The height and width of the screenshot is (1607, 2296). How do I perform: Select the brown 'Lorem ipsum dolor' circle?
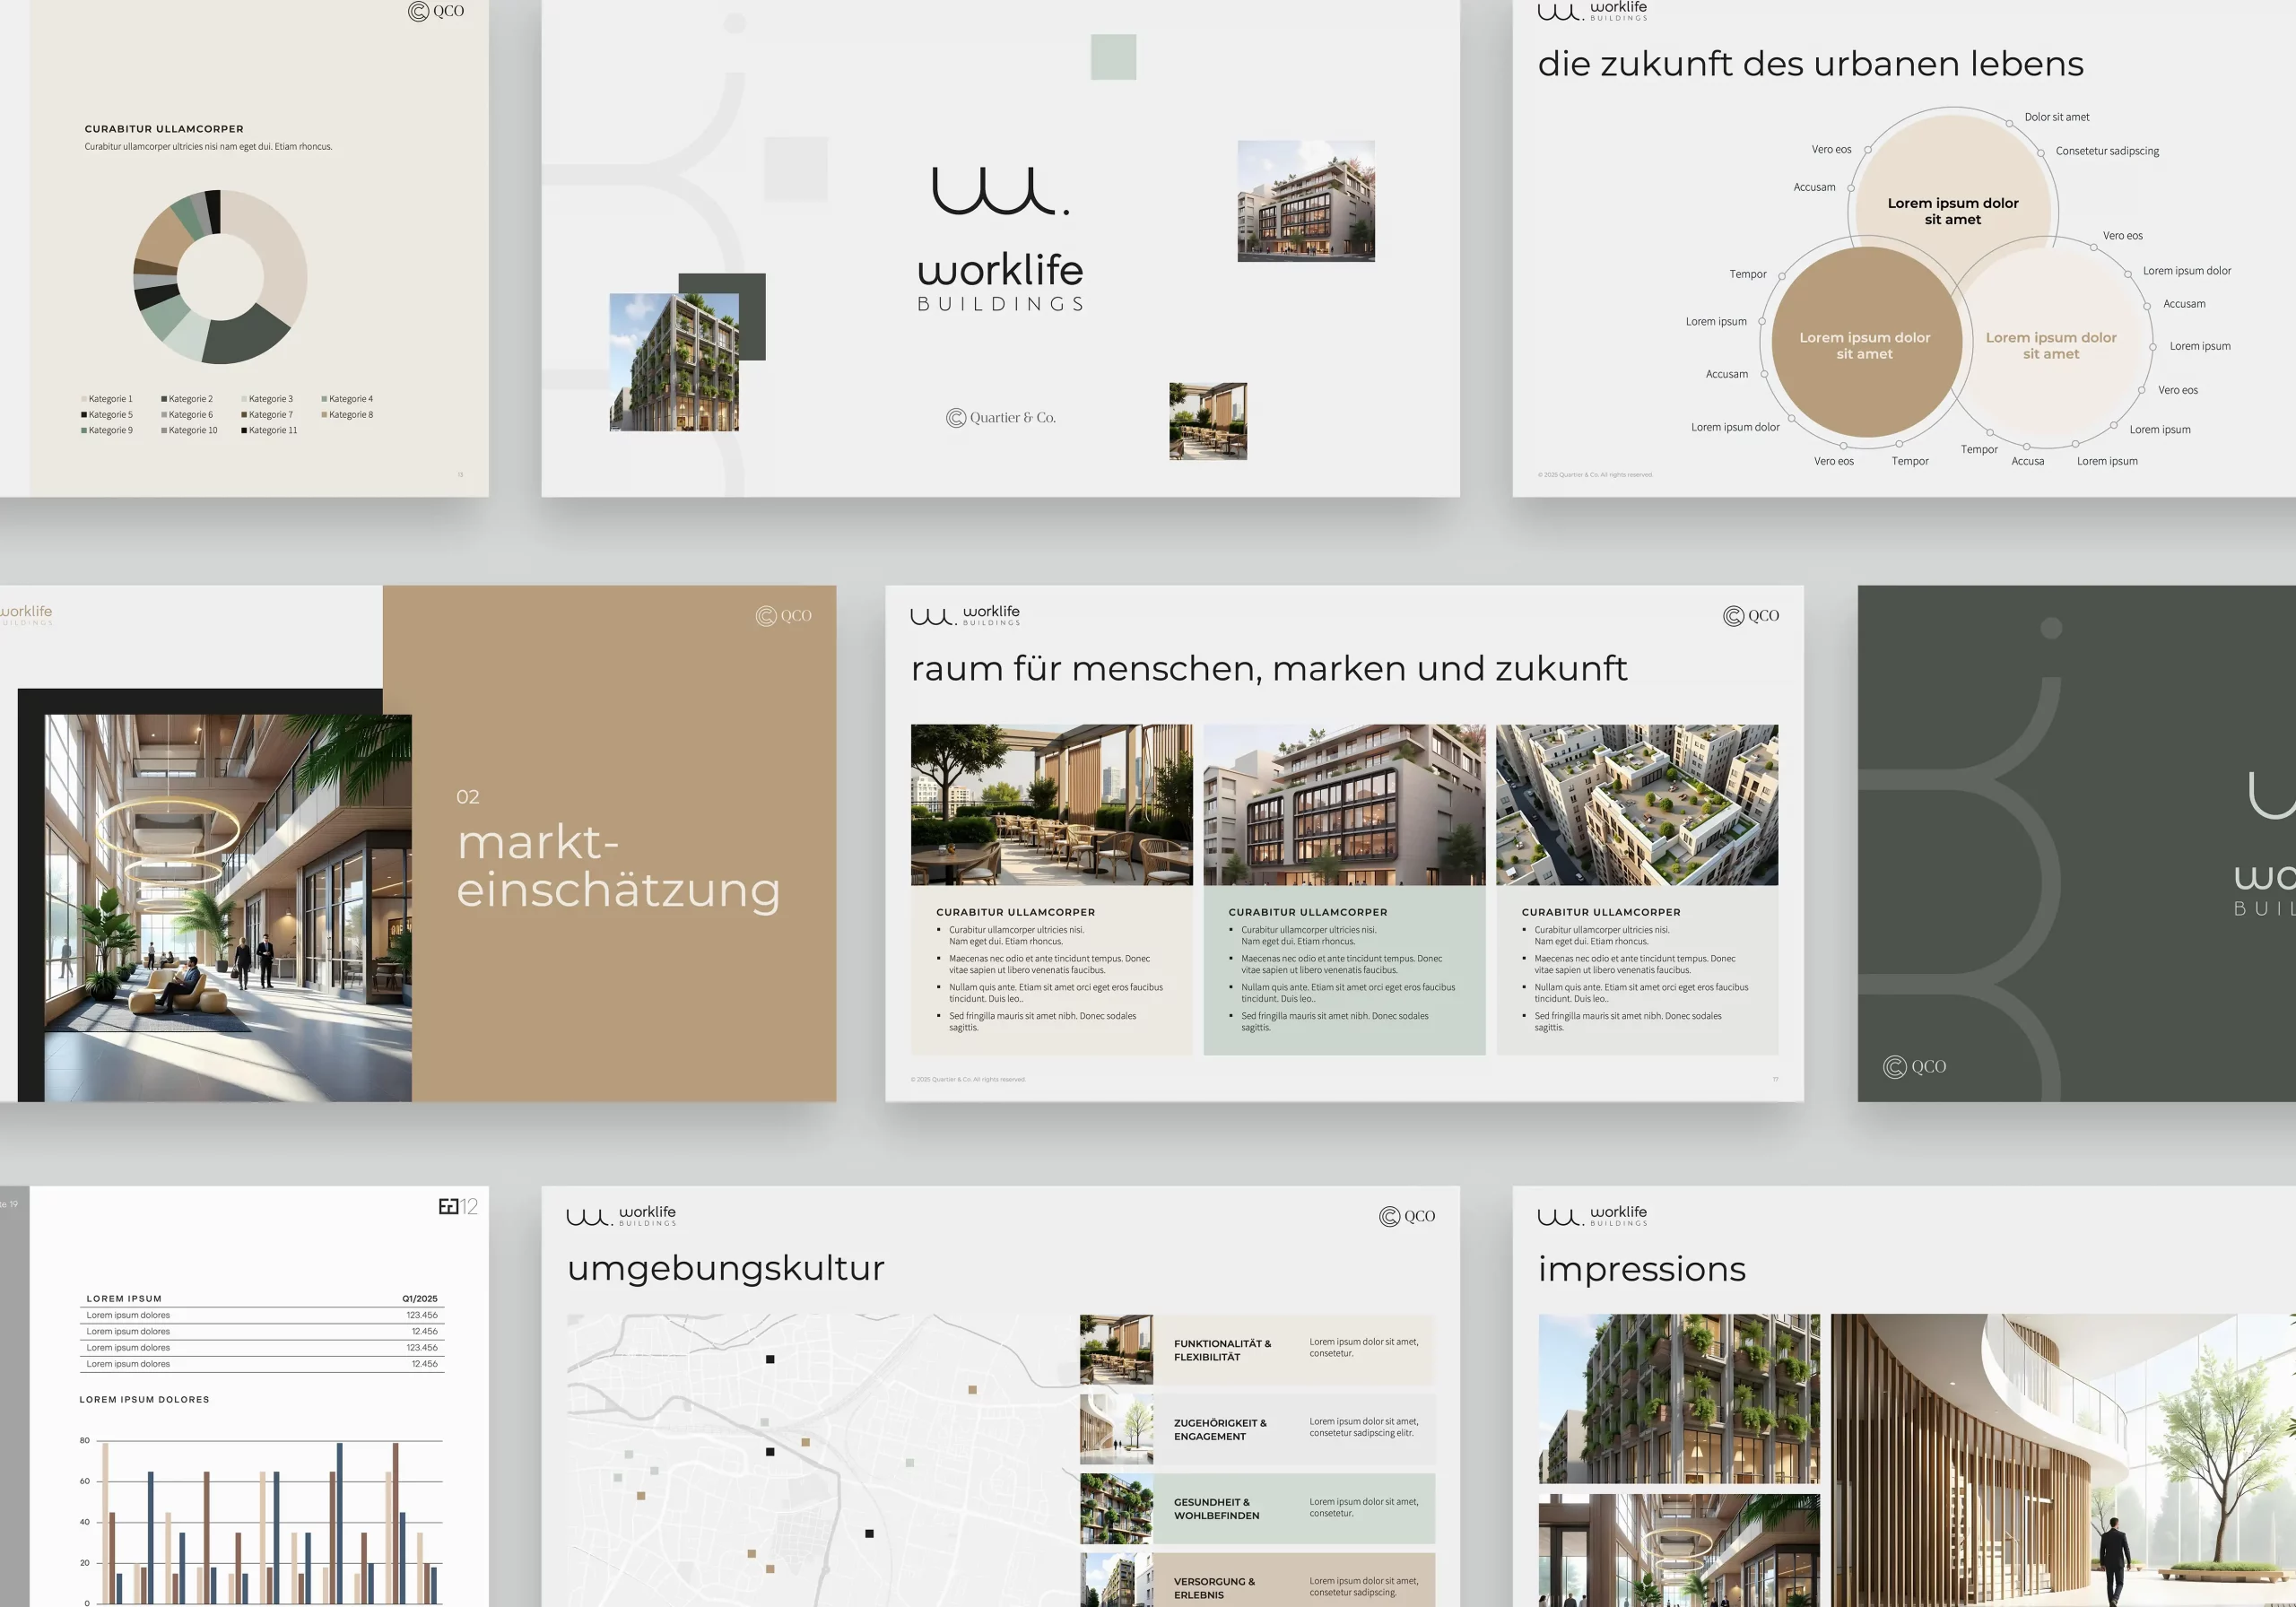(1865, 344)
